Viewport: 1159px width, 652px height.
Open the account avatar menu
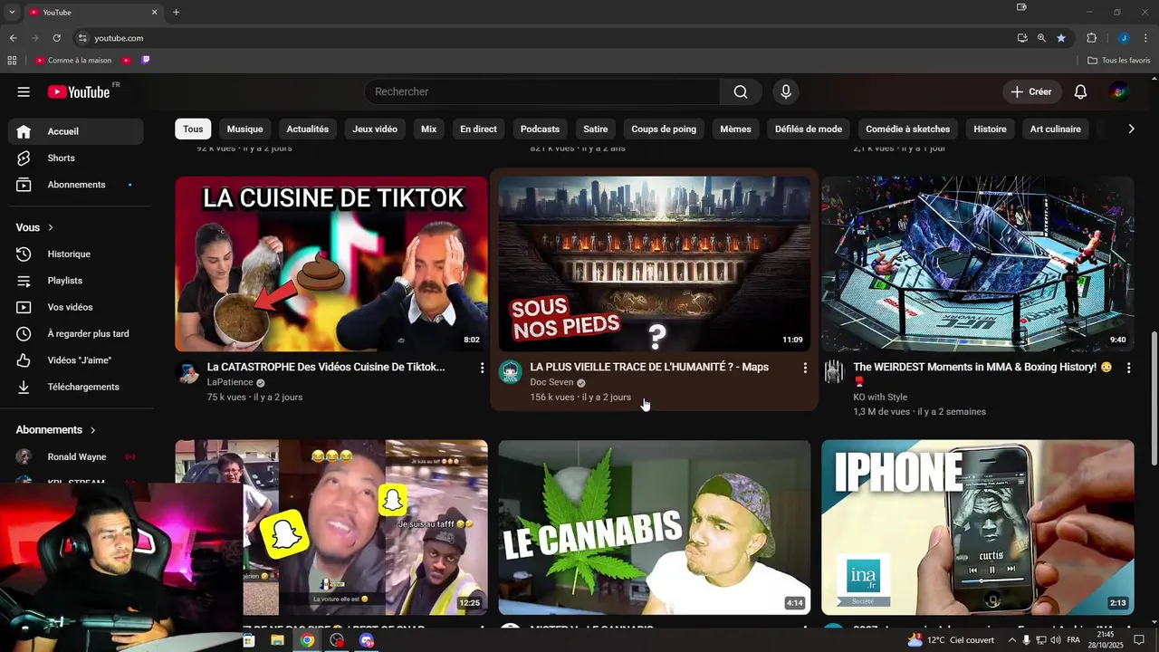pyautogui.click(x=1119, y=91)
